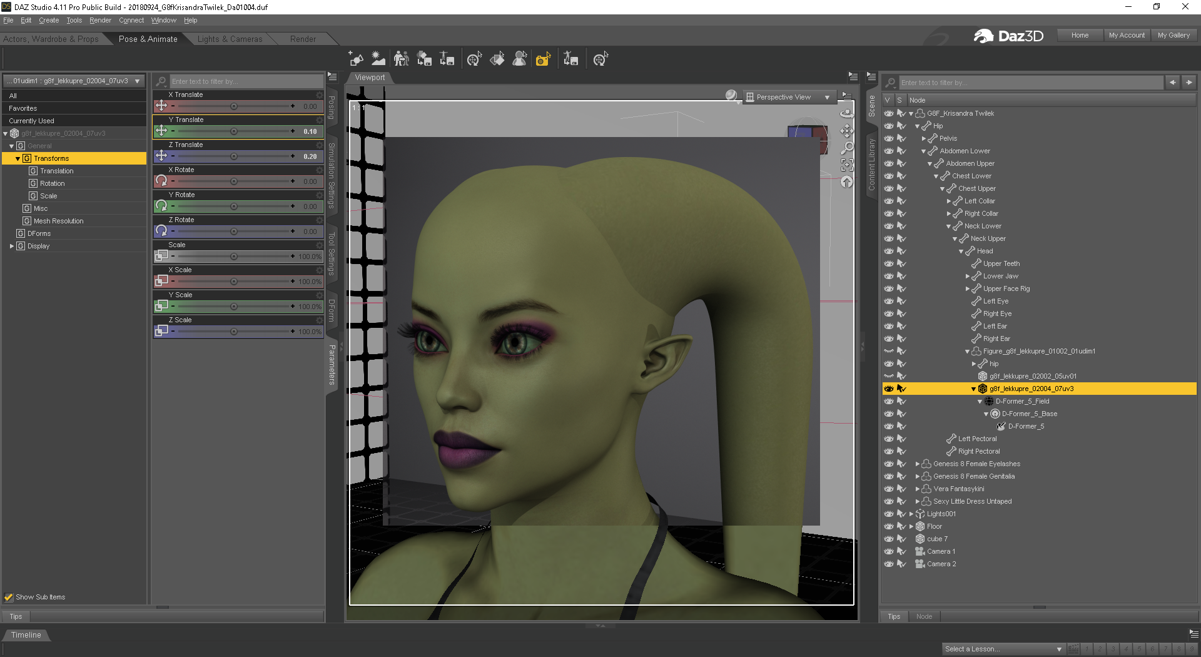Screen dimensions: 1201x657
Task: Expand the Display property group
Action: (x=12, y=246)
